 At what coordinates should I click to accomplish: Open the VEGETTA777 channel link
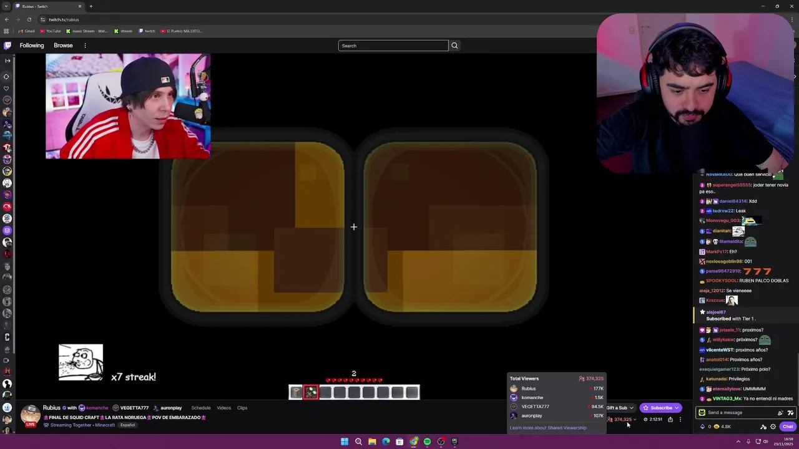pos(134,408)
